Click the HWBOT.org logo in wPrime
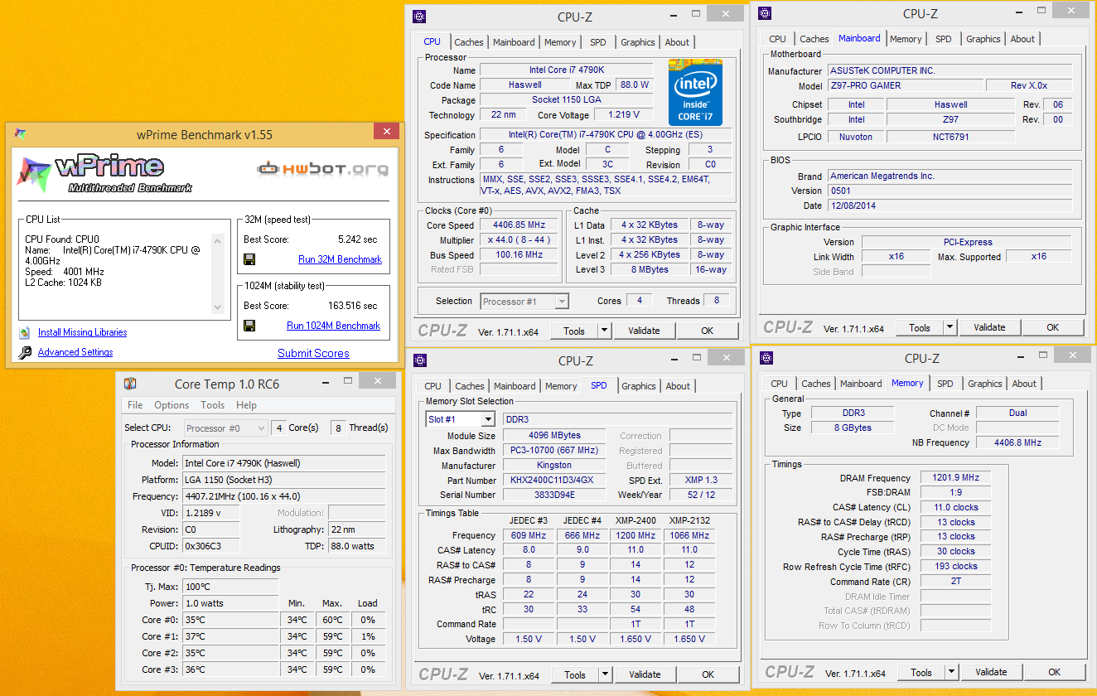Screen dimensions: 1097x696 coord(322,169)
